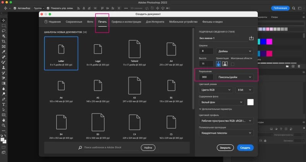Click the save preset icon beside document name
The height and width of the screenshot is (162, 306).
point(251,38)
